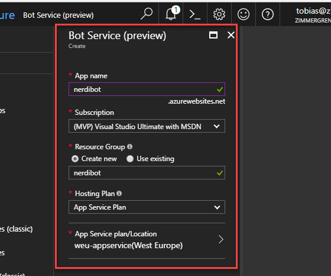Open the Subscription dropdown

(x=147, y=126)
